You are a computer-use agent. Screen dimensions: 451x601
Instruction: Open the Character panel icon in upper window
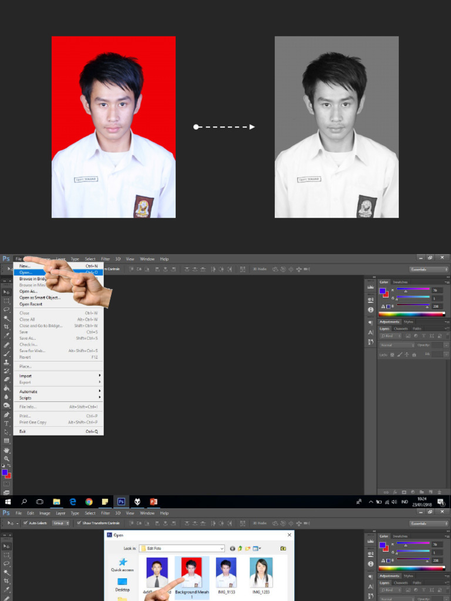coord(371,332)
